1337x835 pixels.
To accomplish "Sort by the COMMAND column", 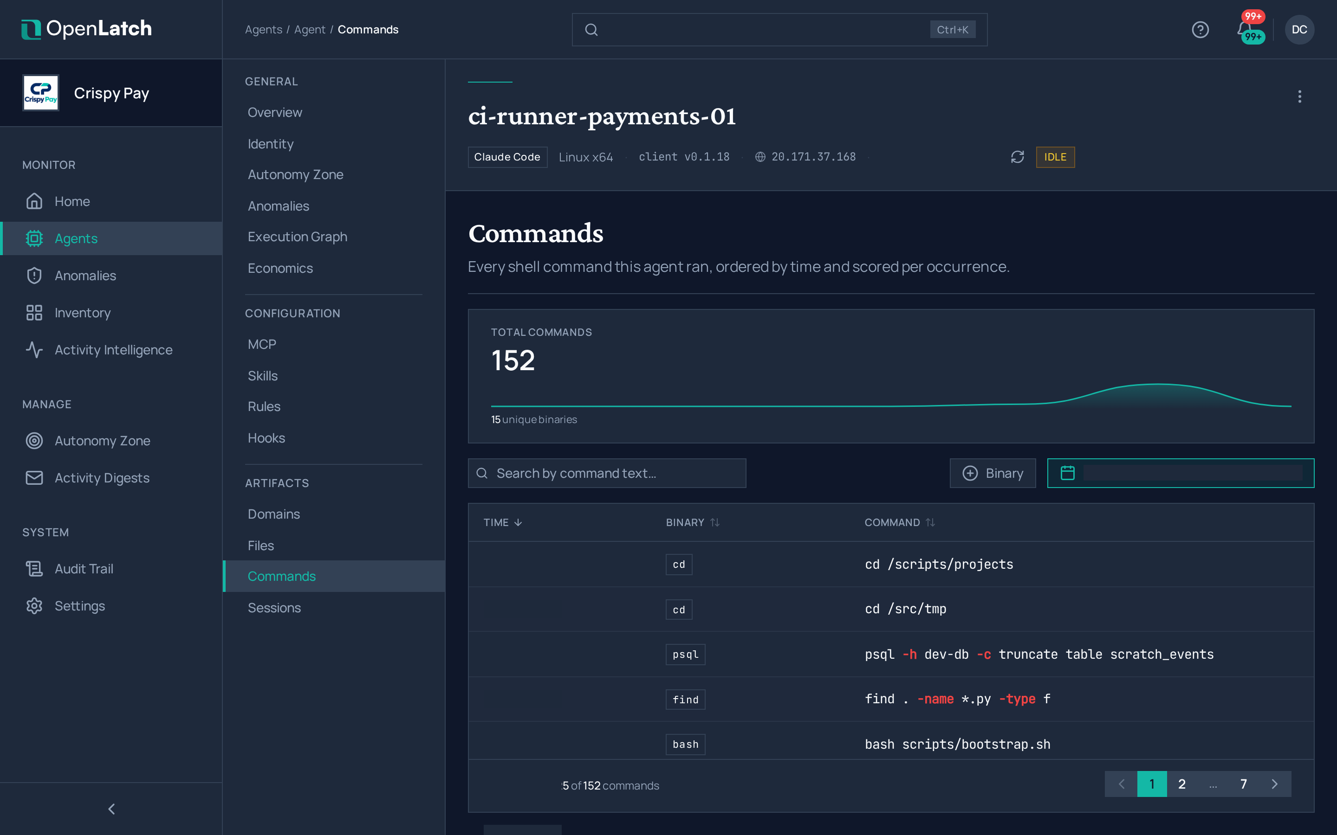I will coord(899,522).
